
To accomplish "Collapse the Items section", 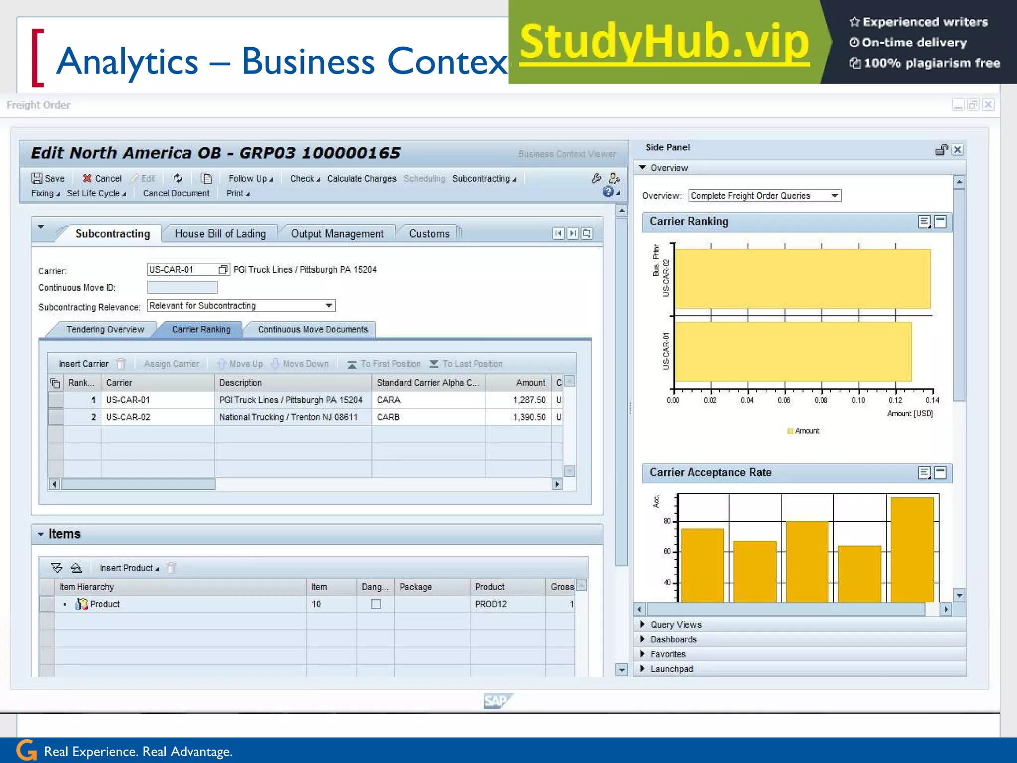I will [x=41, y=534].
